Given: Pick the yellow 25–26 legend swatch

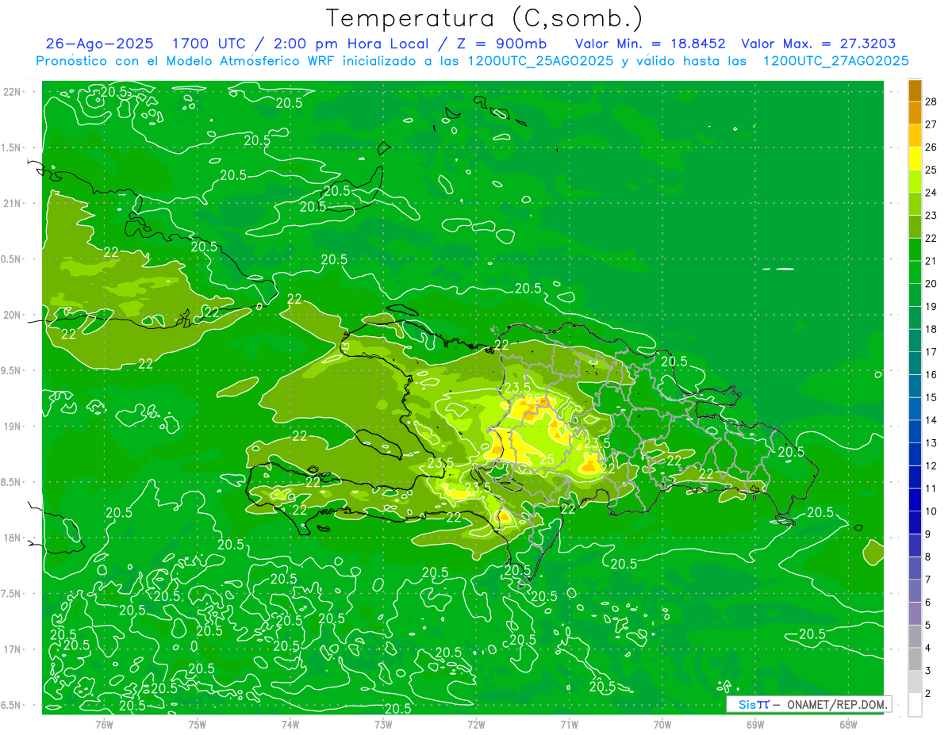Looking at the screenshot, I should tap(915, 159).
